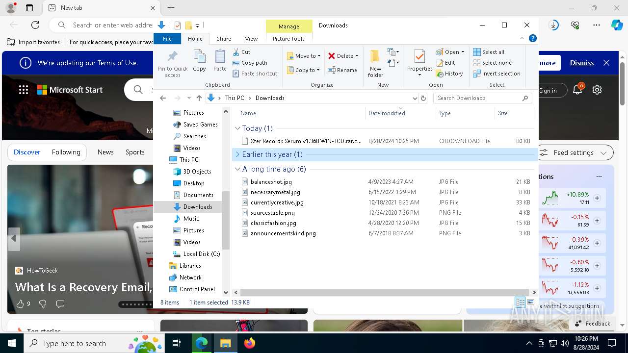
Task: Open the Copy to dropdown
Action: [304, 70]
